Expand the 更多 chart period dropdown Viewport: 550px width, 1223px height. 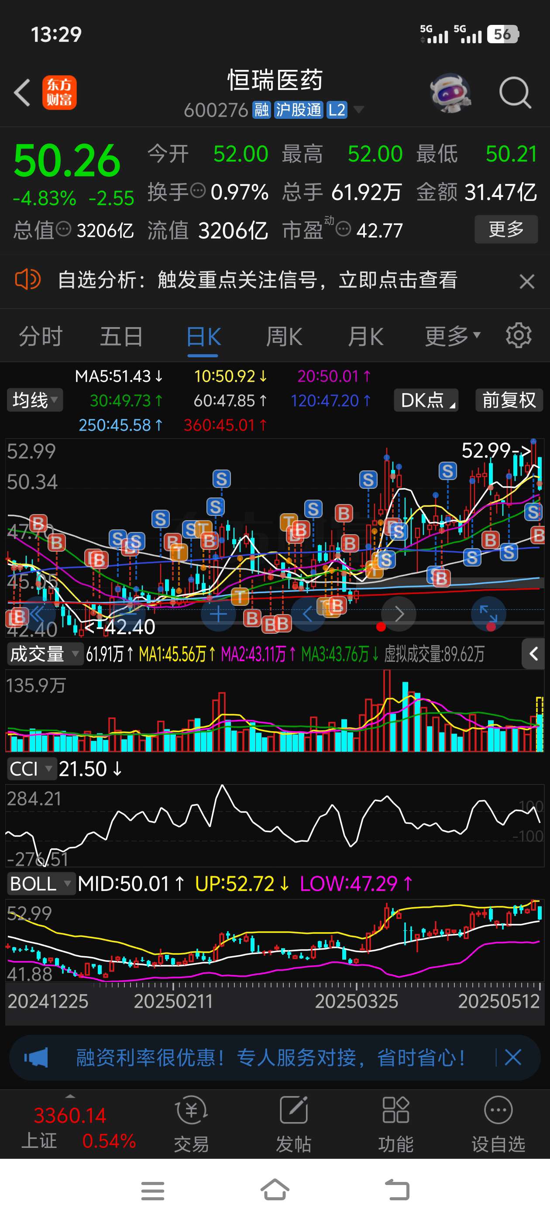point(452,336)
